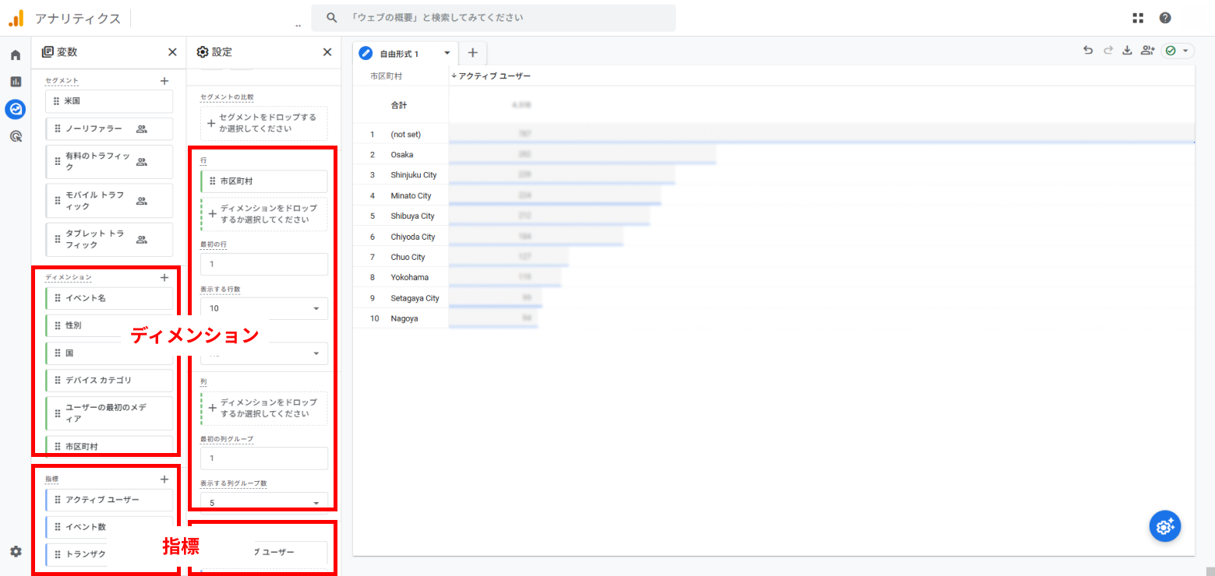Add a new metric with the 指標 plus icon
This screenshot has height=576, width=1215.
click(x=164, y=479)
